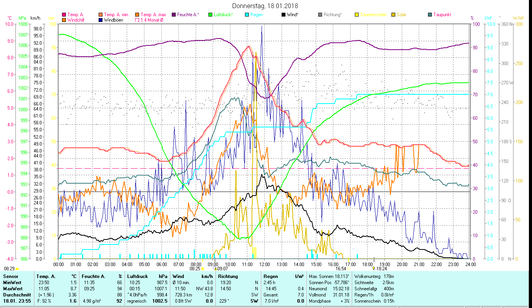This screenshot has height=308, width=532.
Task: Click the Durchschnitt row label
Action: click(16, 295)
